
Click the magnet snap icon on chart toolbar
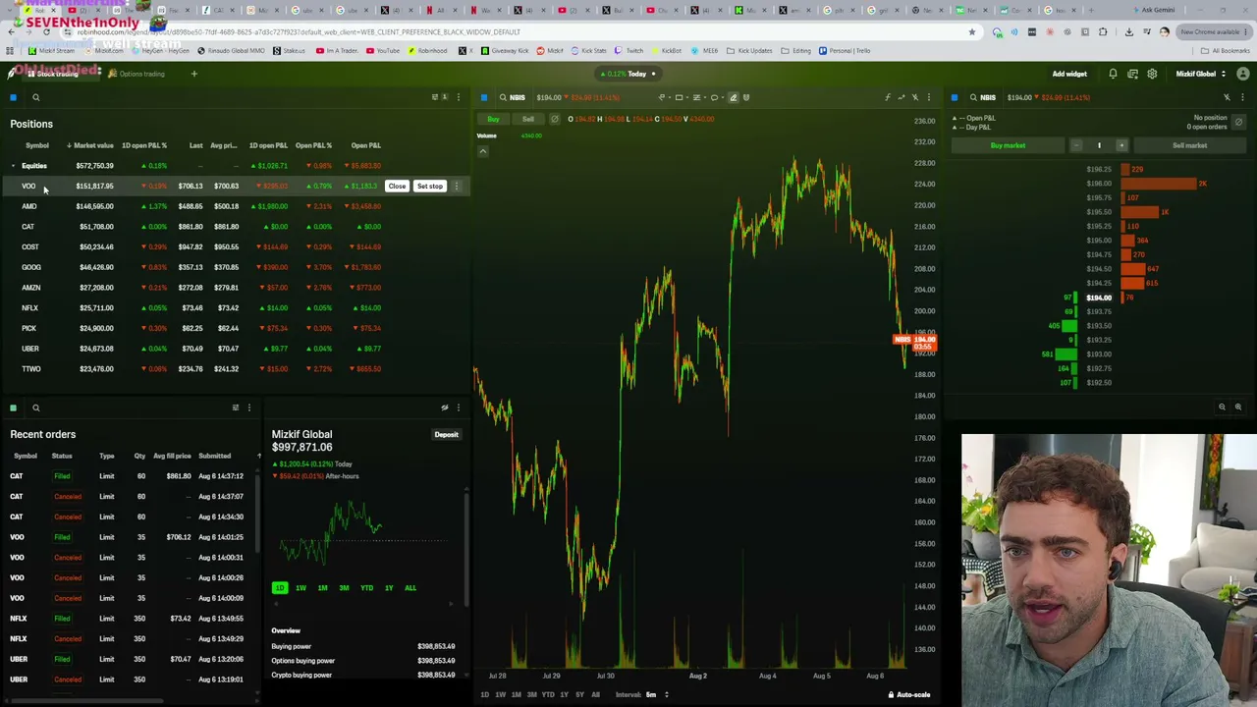click(746, 97)
